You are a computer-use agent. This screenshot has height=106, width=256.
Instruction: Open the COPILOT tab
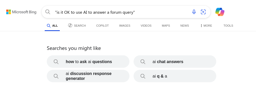pos(102,26)
